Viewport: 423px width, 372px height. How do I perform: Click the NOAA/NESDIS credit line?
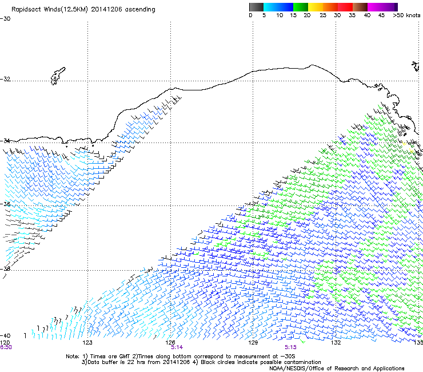click(x=337, y=369)
